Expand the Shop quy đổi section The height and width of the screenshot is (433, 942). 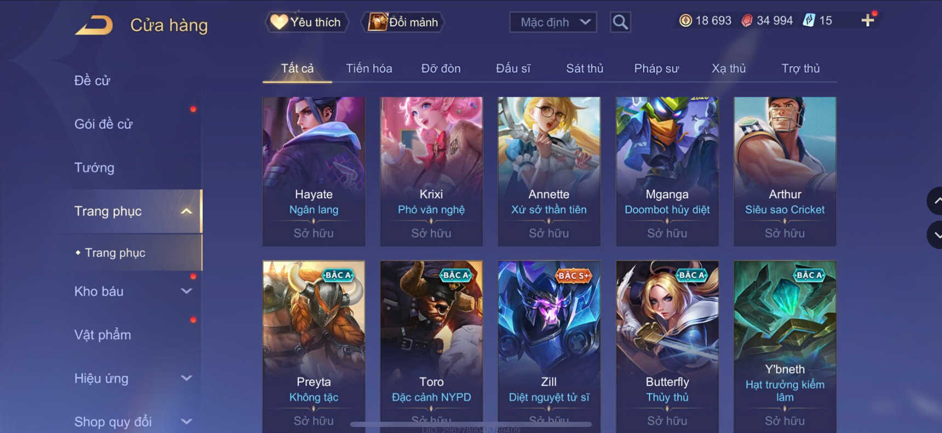click(x=186, y=422)
